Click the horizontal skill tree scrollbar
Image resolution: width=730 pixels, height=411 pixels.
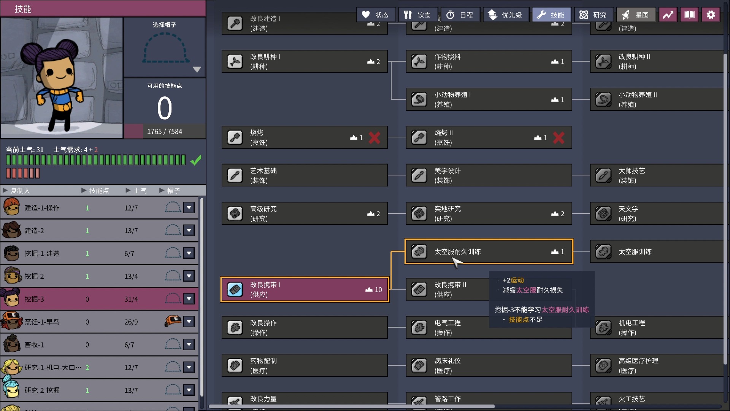pyautogui.click(x=352, y=406)
